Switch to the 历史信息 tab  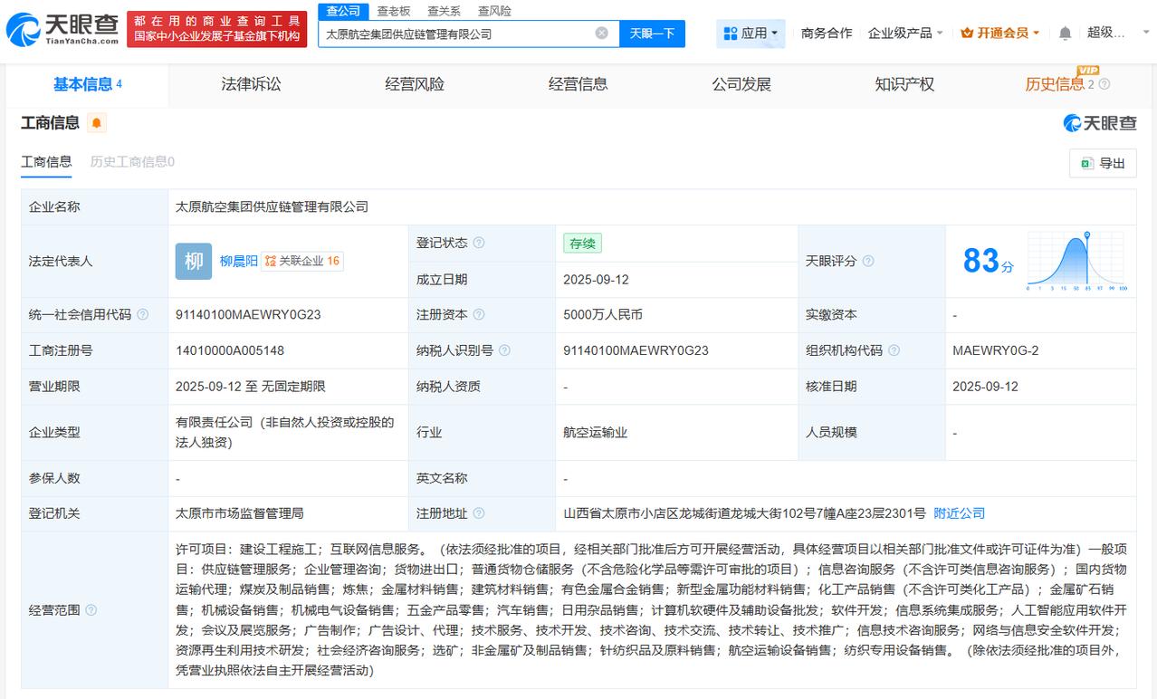click(x=1055, y=84)
